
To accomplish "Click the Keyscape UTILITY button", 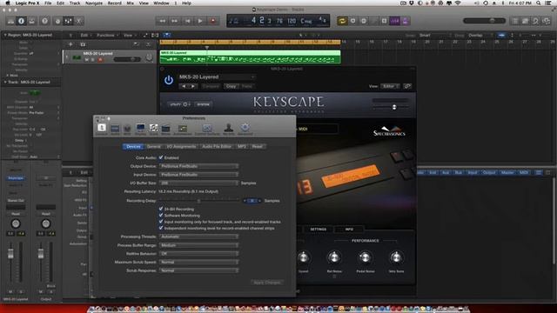I will click(180, 104).
